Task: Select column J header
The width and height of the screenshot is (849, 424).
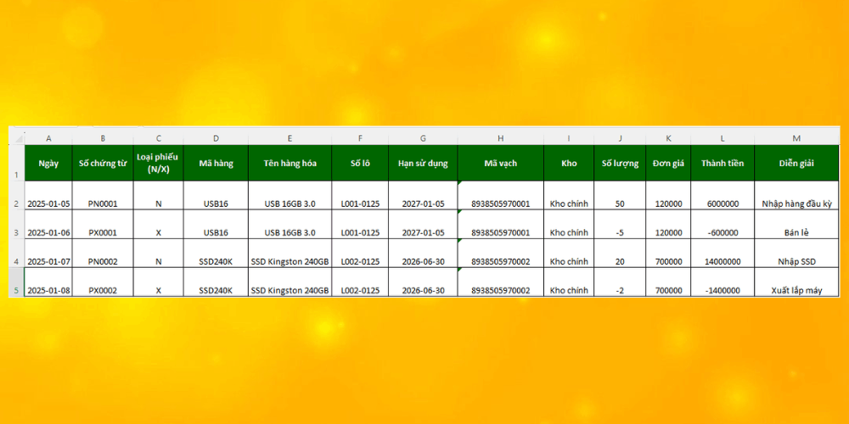Action: pos(620,139)
